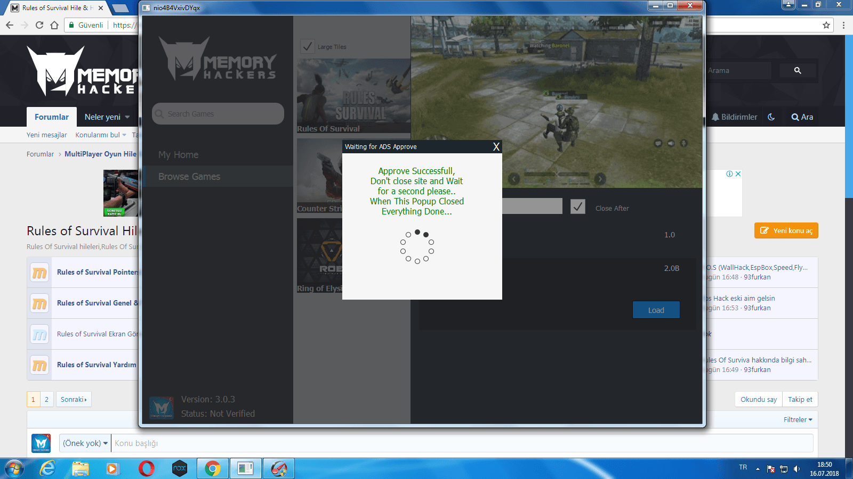Bookmark this page with the star icon

pyautogui.click(x=826, y=25)
